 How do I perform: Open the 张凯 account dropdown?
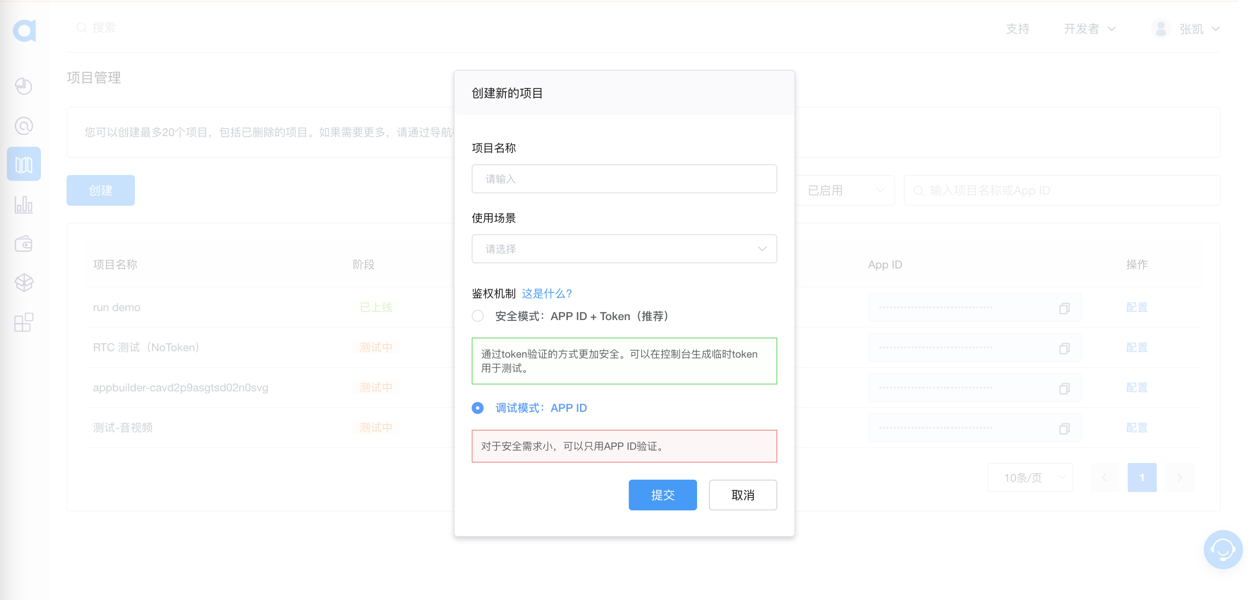tap(1199, 29)
